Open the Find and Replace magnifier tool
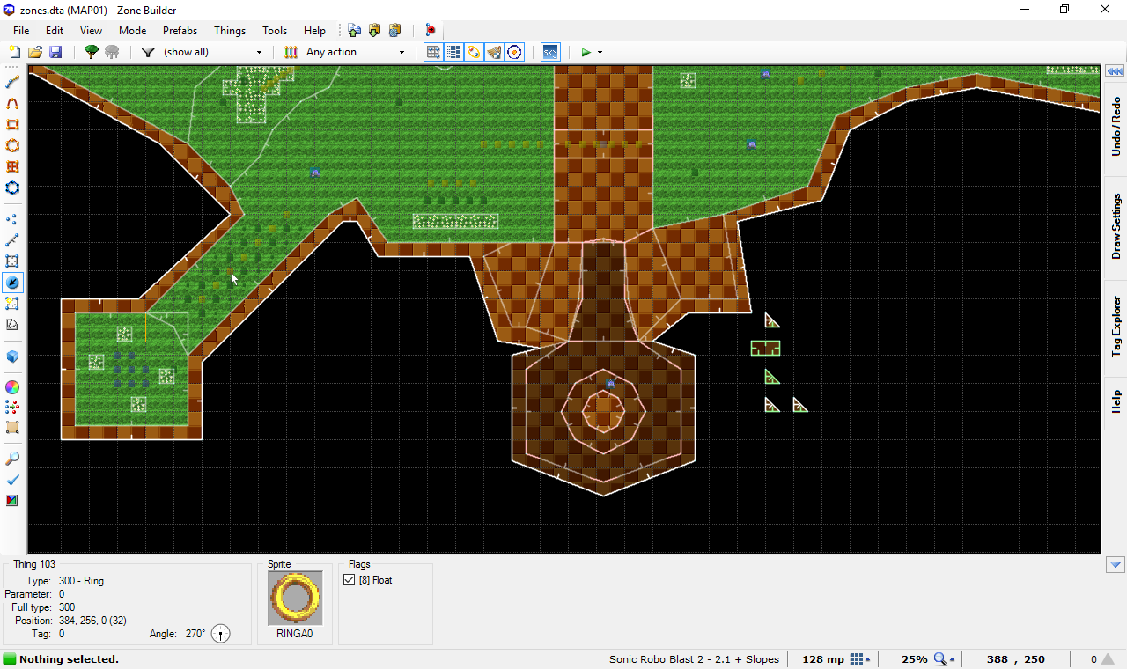Viewport: 1127px width, 669px height. (12, 459)
